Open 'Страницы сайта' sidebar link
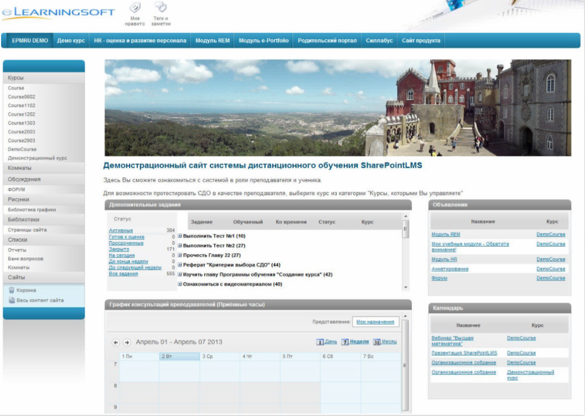The width and height of the screenshot is (585, 416). pyautogui.click(x=27, y=230)
